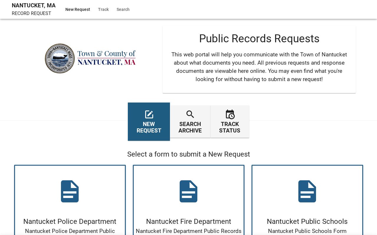The height and width of the screenshot is (235, 377).
Task: Click the Nantucket Police Department document icon
Action: [70, 191]
